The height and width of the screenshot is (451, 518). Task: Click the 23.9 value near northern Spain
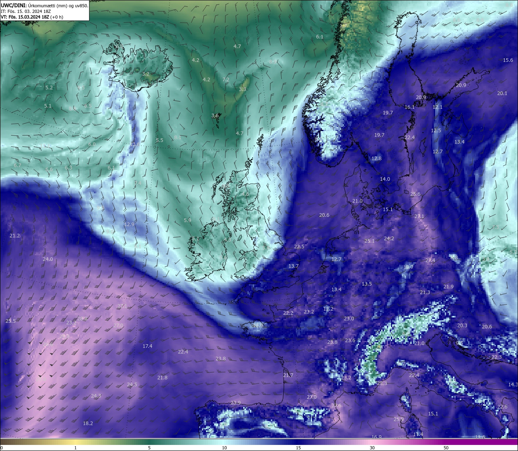pos(236,403)
